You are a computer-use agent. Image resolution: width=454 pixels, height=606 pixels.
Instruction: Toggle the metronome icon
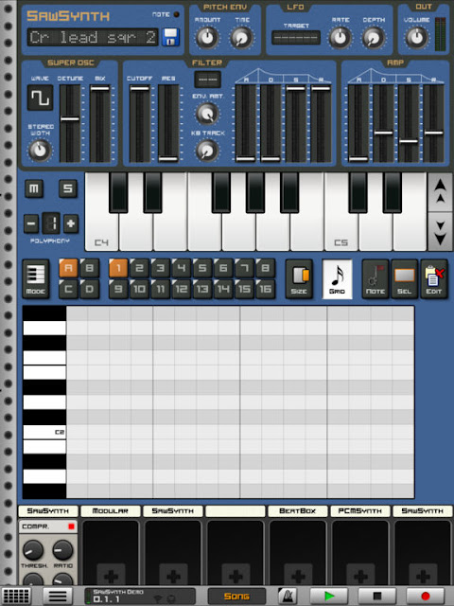click(288, 596)
